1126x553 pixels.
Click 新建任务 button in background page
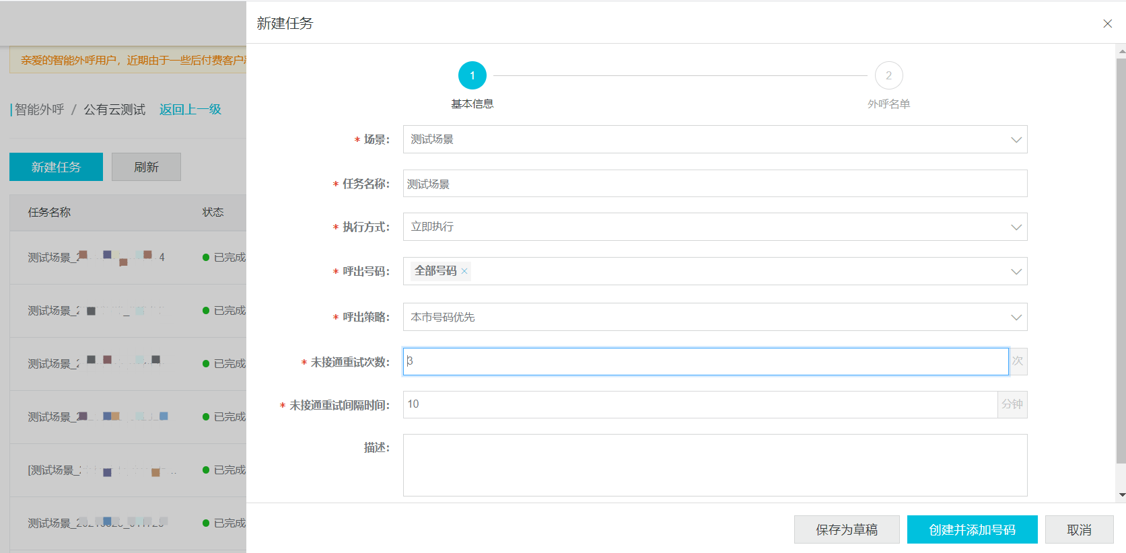click(x=56, y=167)
